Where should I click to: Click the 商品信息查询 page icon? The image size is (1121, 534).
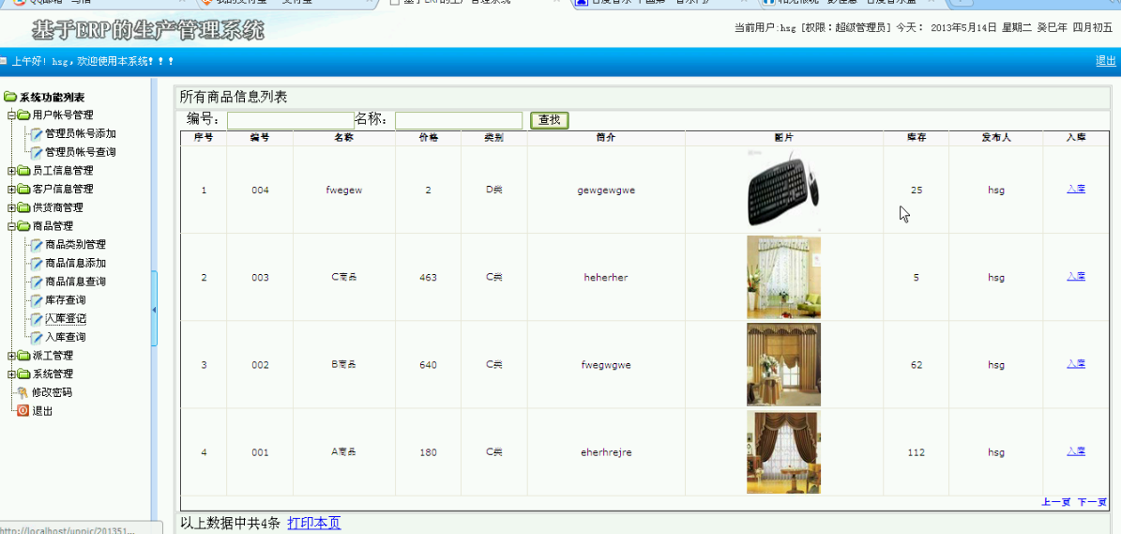click(x=38, y=282)
